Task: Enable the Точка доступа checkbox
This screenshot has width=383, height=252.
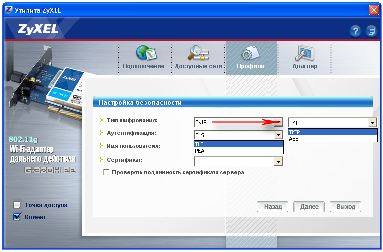Action: pyautogui.click(x=17, y=205)
